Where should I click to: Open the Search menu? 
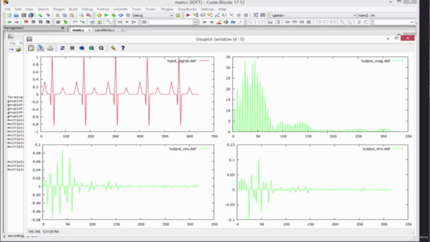[x=43, y=9]
